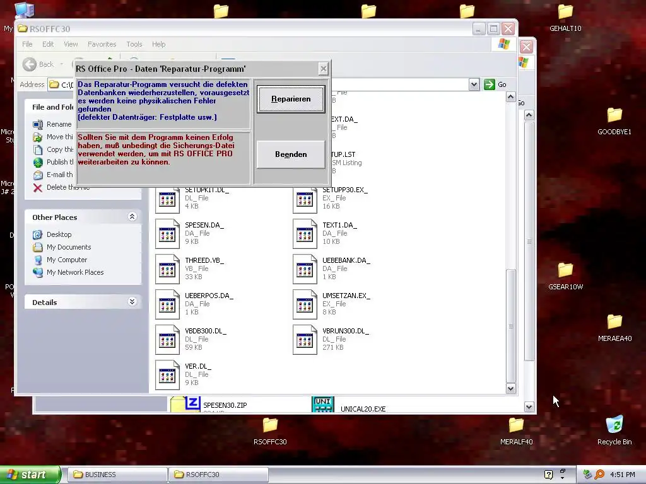Select the Recycle Bin icon
Image resolution: width=646 pixels, height=484 pixels.
pos(614,430)
